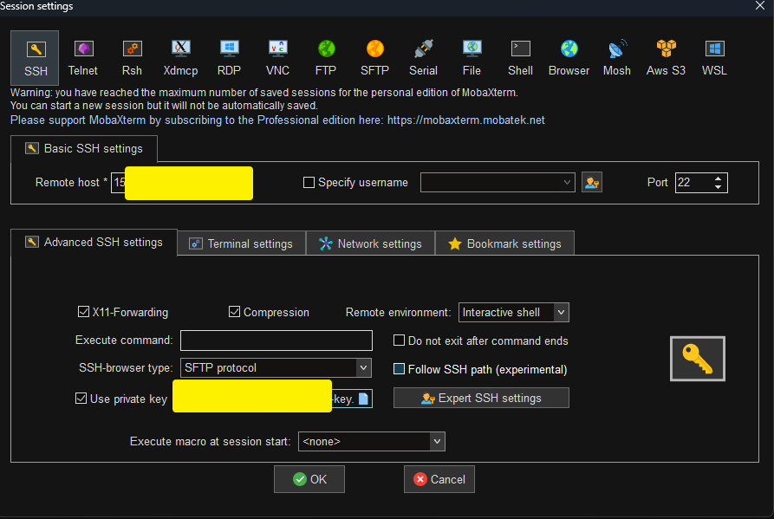Expand the Remote environment dropdown

[561, 312]
